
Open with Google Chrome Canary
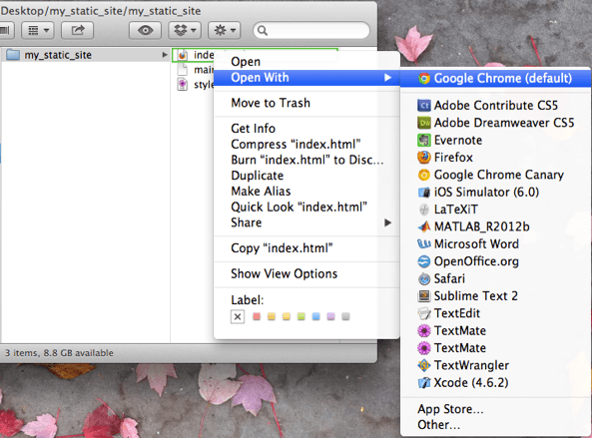point(495,175)
